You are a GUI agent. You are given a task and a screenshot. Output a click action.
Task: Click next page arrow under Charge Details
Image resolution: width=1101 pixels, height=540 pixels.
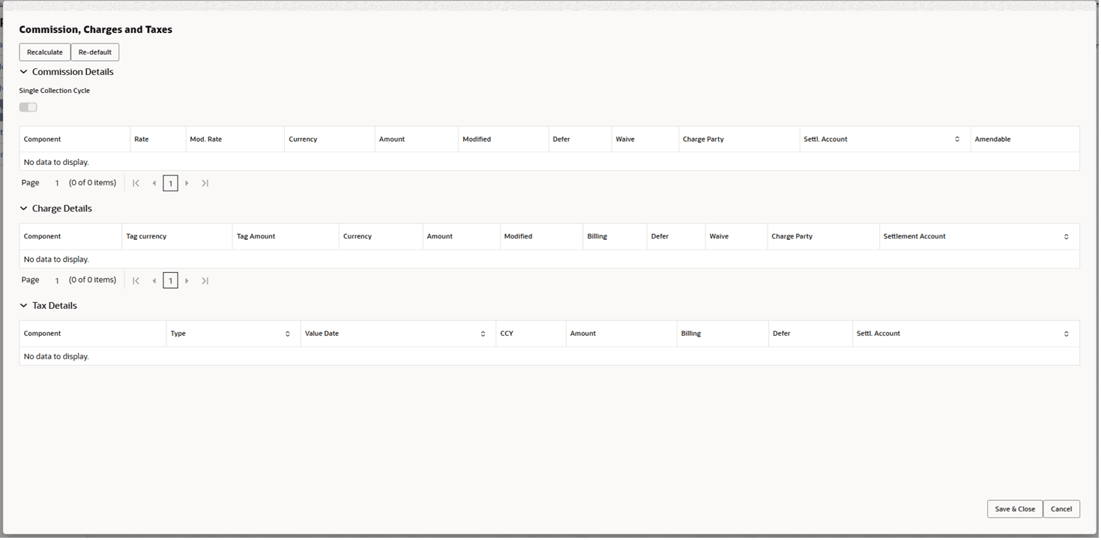coord(187,280)
